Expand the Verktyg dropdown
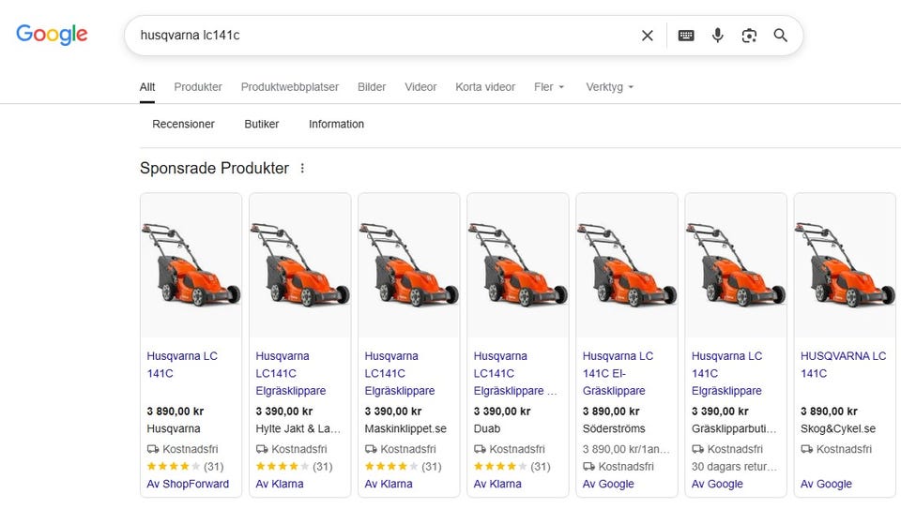This screenshot has width=901, height=509. pos(610,87)
